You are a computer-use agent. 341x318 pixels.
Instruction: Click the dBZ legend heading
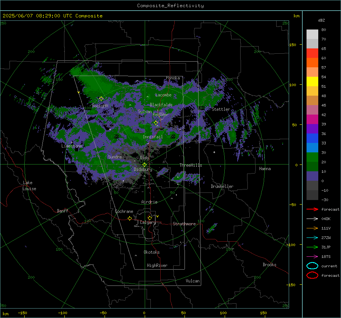(321, 20)
